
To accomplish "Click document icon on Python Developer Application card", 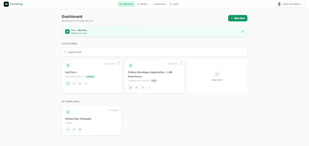I will click(x=131, y=65).
